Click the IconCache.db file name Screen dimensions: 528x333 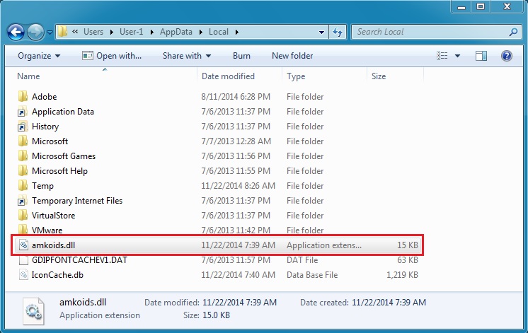pyautogui.click(x=57, y=275)
